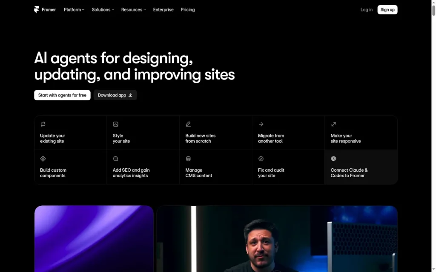Click the diamond component icon above Build custom components

click(x=43, y=159)
